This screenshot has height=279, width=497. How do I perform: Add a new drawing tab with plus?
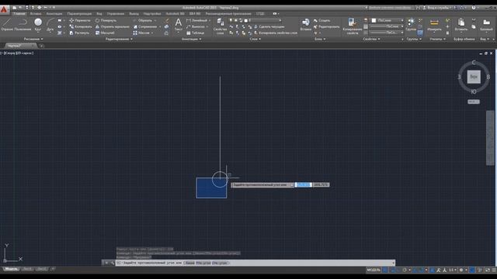click(41, 46)
